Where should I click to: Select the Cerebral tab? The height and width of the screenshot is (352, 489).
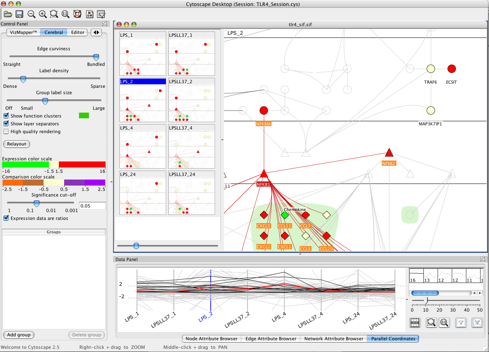[54, 32]
